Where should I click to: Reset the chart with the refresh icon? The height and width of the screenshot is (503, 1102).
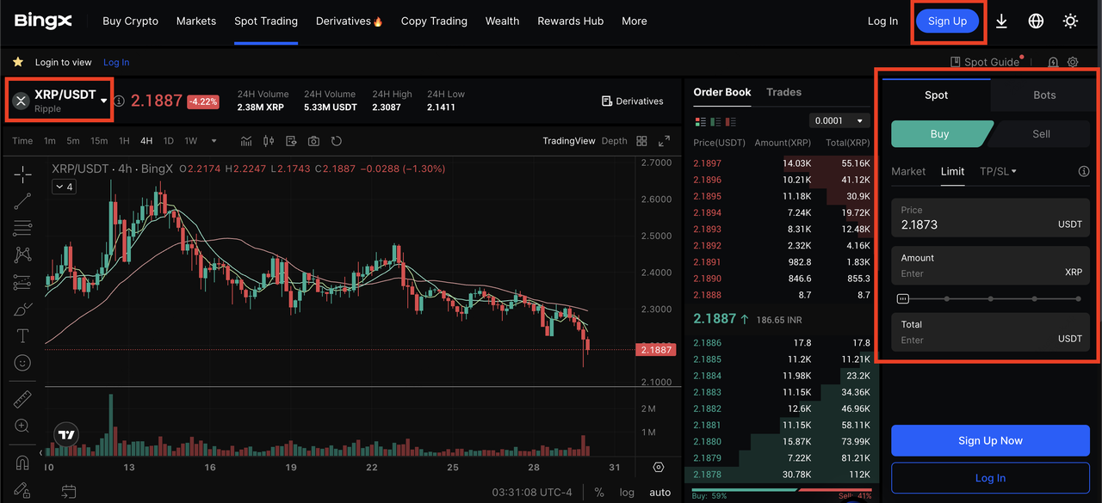[x=337, y=141]
